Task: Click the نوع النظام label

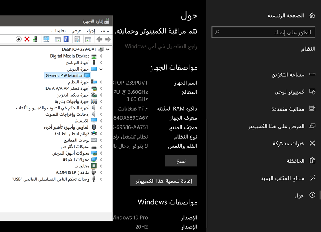Action: coord(186,137)
